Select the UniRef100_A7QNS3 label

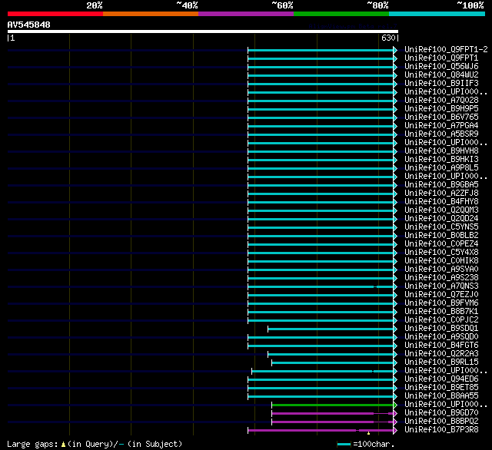[x=441, y=286]
